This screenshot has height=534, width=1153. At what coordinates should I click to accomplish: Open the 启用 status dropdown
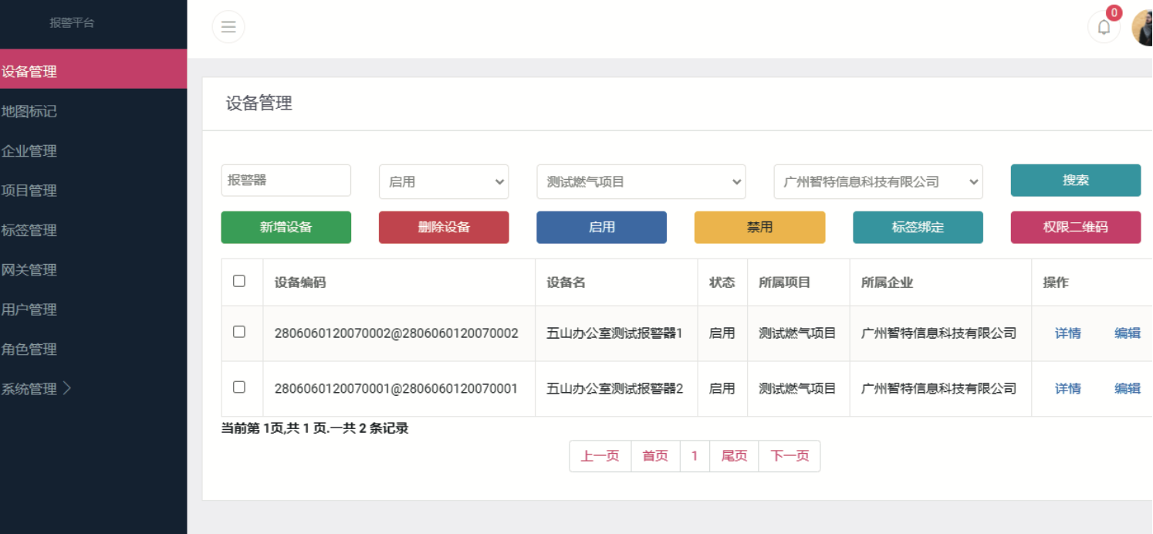tap(444, 182)
